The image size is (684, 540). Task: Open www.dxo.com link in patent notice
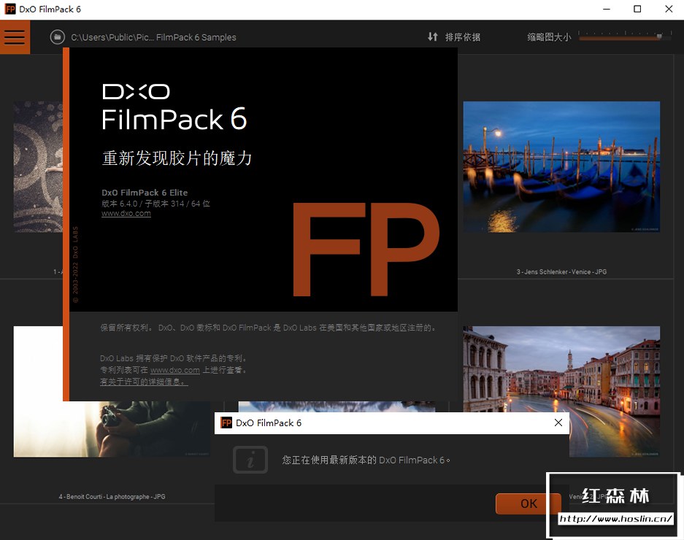click(175, 370)
